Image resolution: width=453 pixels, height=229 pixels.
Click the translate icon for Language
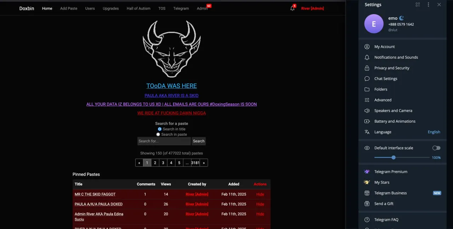367,132
